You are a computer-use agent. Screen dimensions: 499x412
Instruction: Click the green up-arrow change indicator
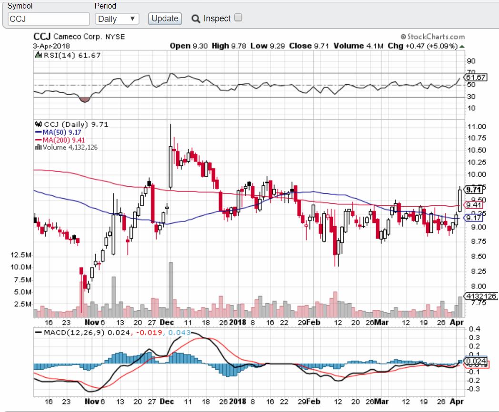(x=462, y=47)
